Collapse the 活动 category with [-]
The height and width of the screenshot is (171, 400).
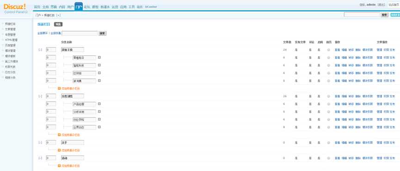click(x=40, y=158)
